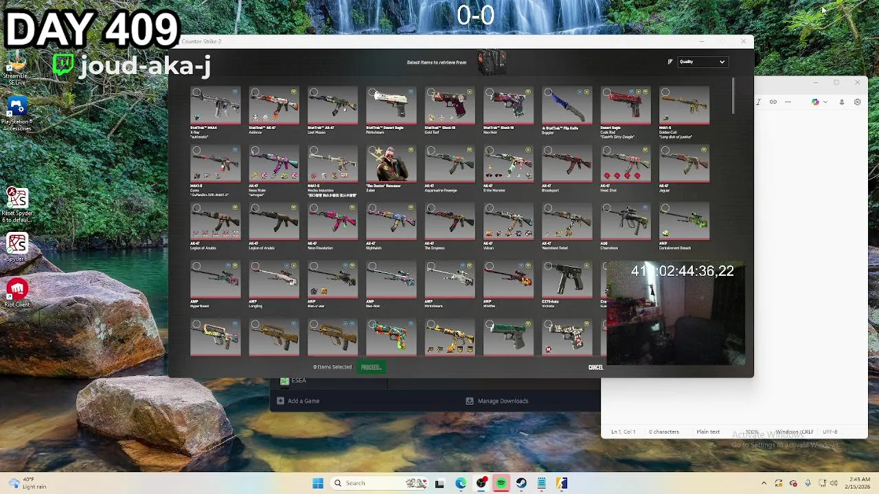Select the StatTrak Glock-18 Neo-Noir thumbnail

pyautogui.click(x=508, y=106)
